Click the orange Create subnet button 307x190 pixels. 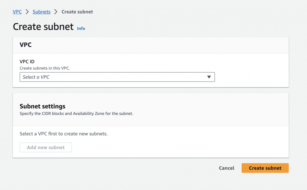pos(265,168)
